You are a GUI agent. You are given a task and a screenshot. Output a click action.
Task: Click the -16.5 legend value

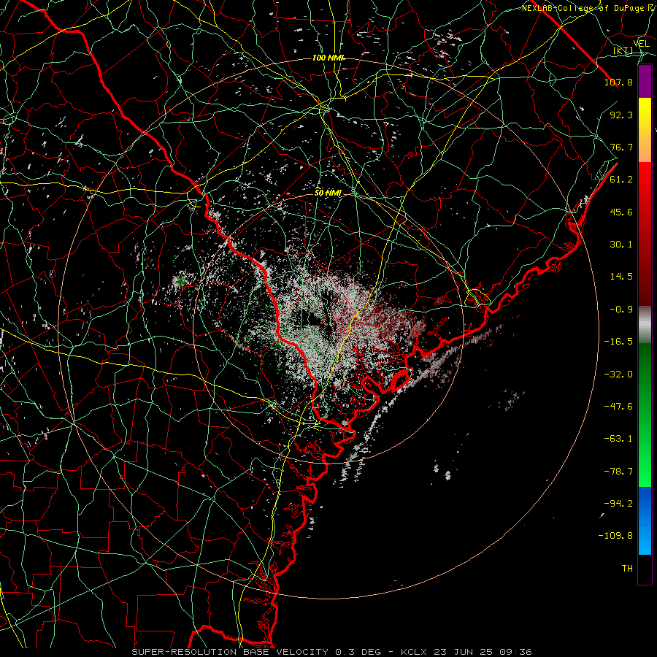point(618,342)
